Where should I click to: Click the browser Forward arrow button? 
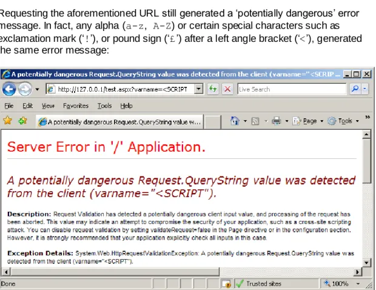coord(25,89)
